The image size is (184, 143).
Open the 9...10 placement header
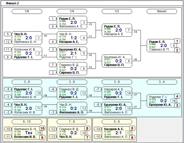tap(27, 122)
